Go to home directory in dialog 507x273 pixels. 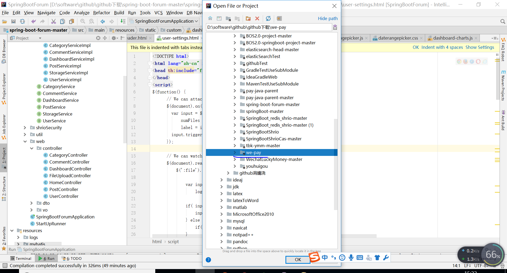coord(210,18)
